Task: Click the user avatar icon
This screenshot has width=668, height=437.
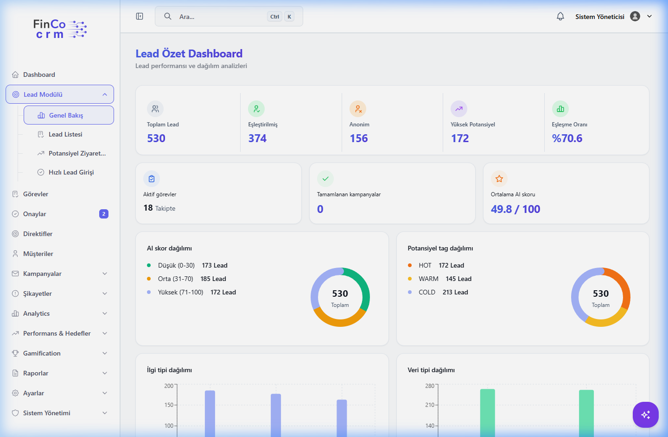Action: coord(635,16)
